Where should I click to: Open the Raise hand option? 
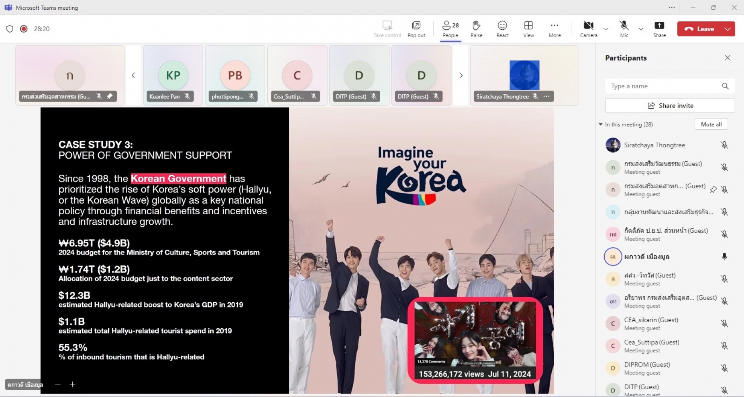(476, 29)
